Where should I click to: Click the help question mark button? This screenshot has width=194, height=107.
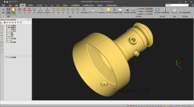192,5
